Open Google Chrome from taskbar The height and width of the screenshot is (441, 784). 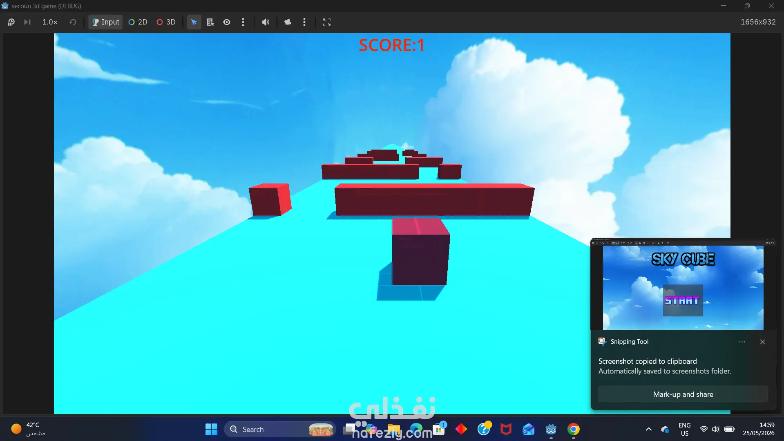(574, 429)
